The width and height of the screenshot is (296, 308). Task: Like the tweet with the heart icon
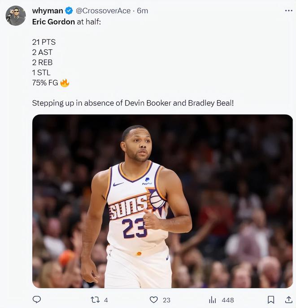coord(154,299)
